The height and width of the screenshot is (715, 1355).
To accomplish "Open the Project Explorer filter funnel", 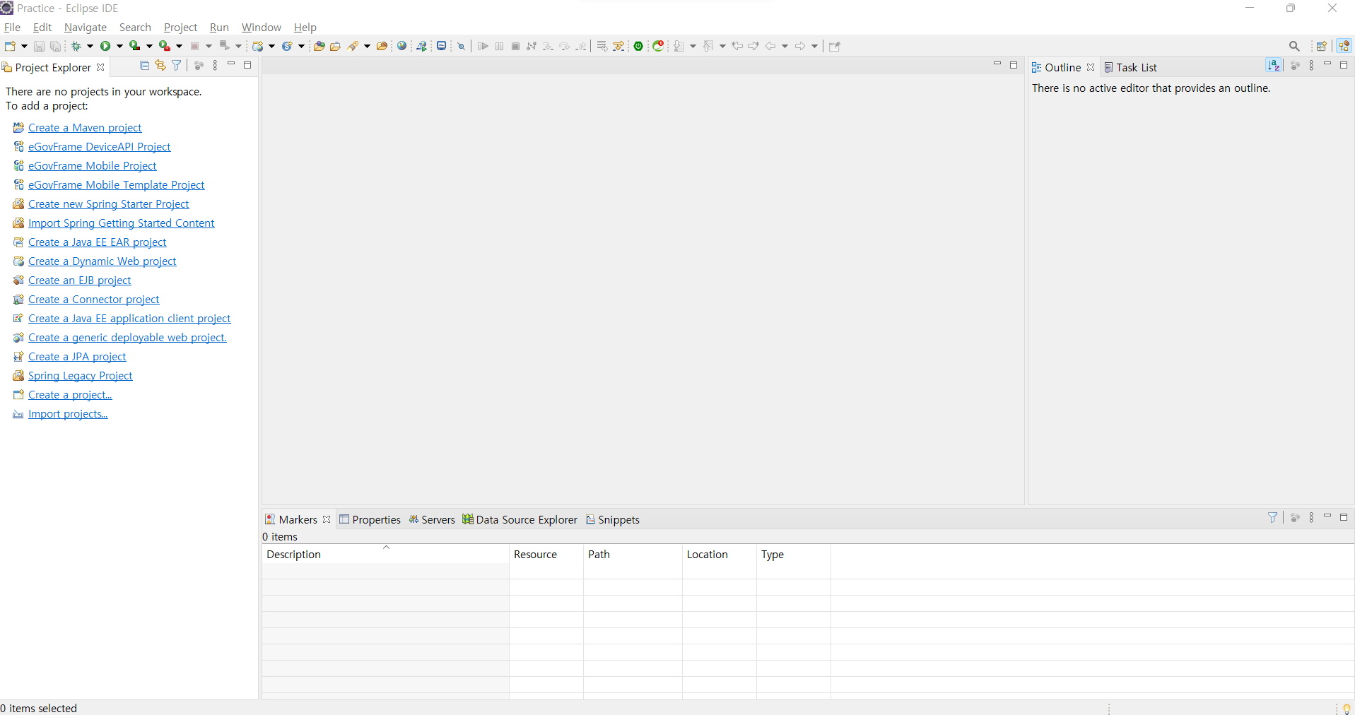I will 177,65.
